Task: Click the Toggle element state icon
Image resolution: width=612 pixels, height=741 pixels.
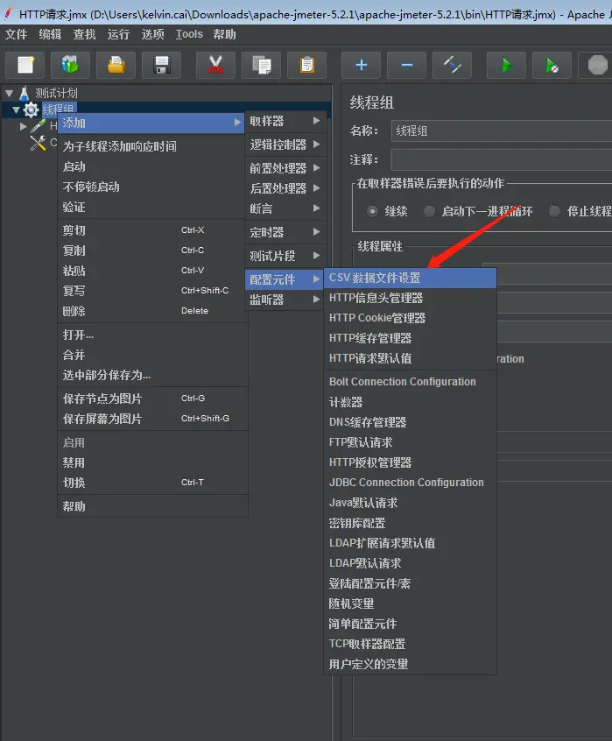Action: [x=452, y=65]
